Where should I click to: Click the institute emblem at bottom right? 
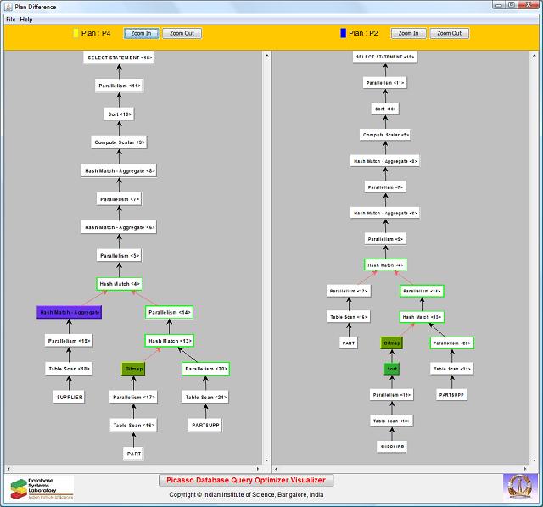(x=520, y=487)
